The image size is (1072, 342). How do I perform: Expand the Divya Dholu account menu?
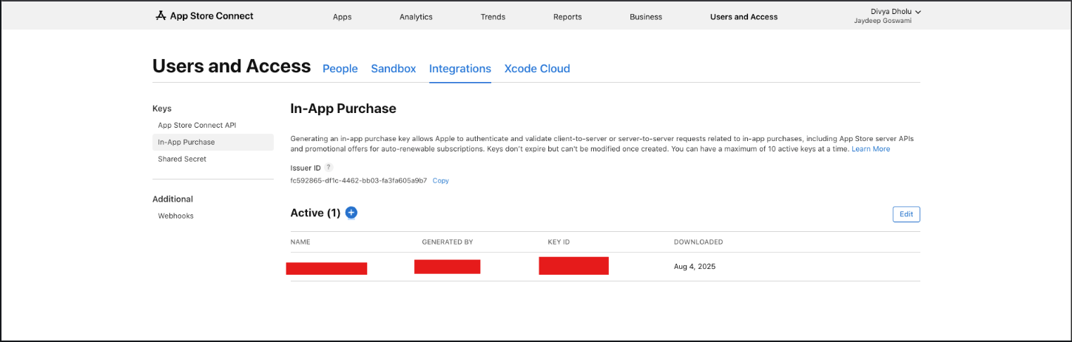pos(896,11)
